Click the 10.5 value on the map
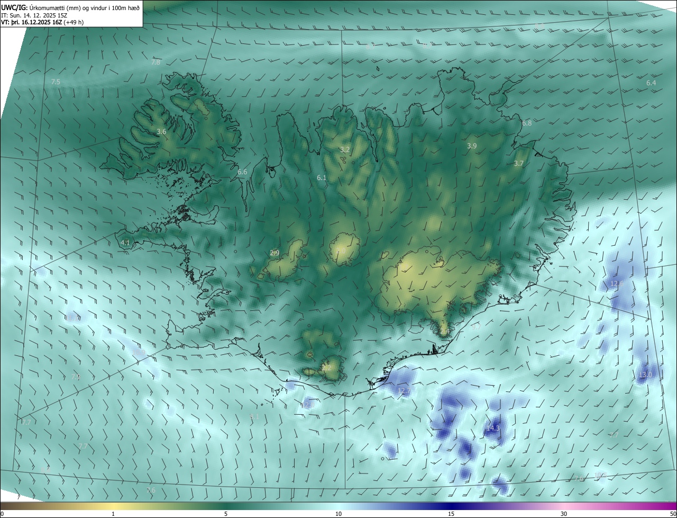This screenshot has height=518, width=677. tap(600, 475)
